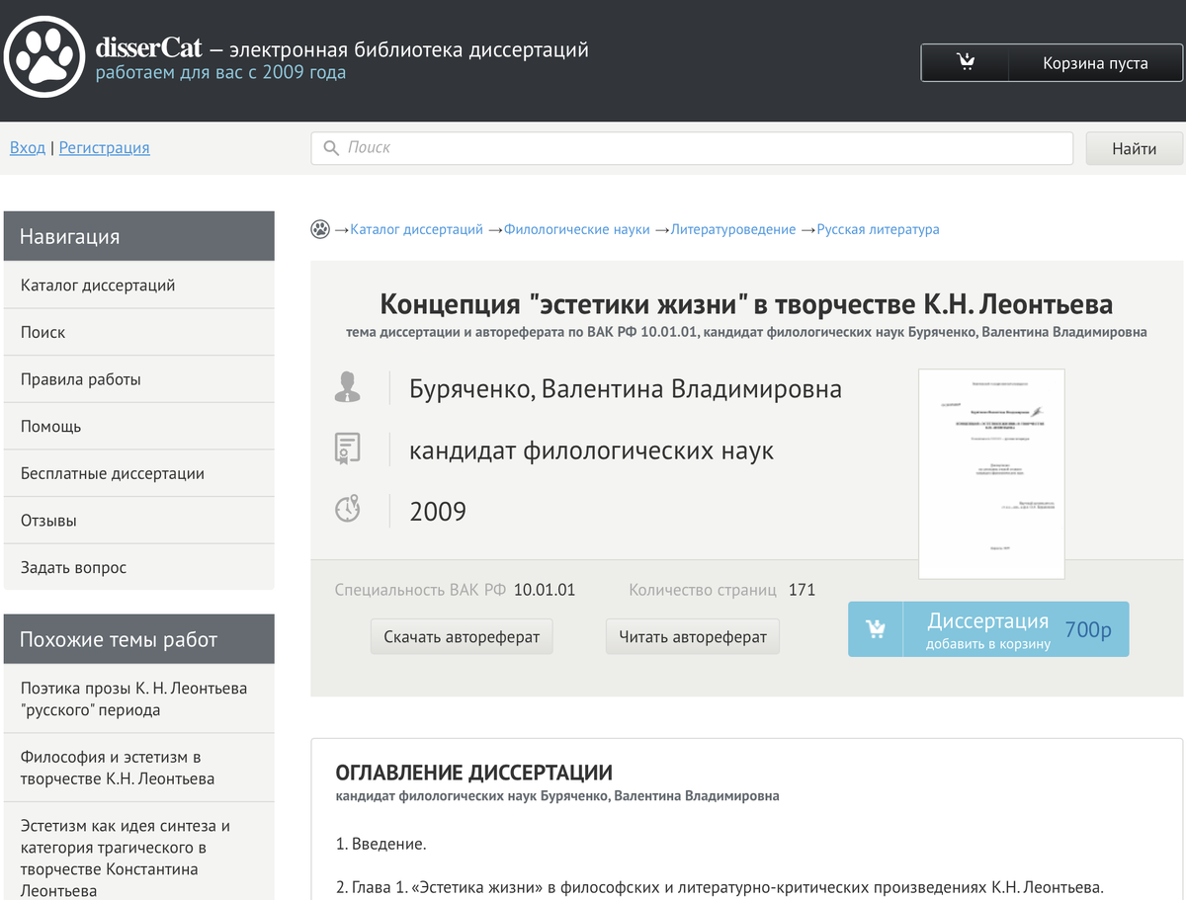The height and width of the screenshot is (900, 1186).
Task: Click cart icon on Диссертация button
Action: pos(875,629)
